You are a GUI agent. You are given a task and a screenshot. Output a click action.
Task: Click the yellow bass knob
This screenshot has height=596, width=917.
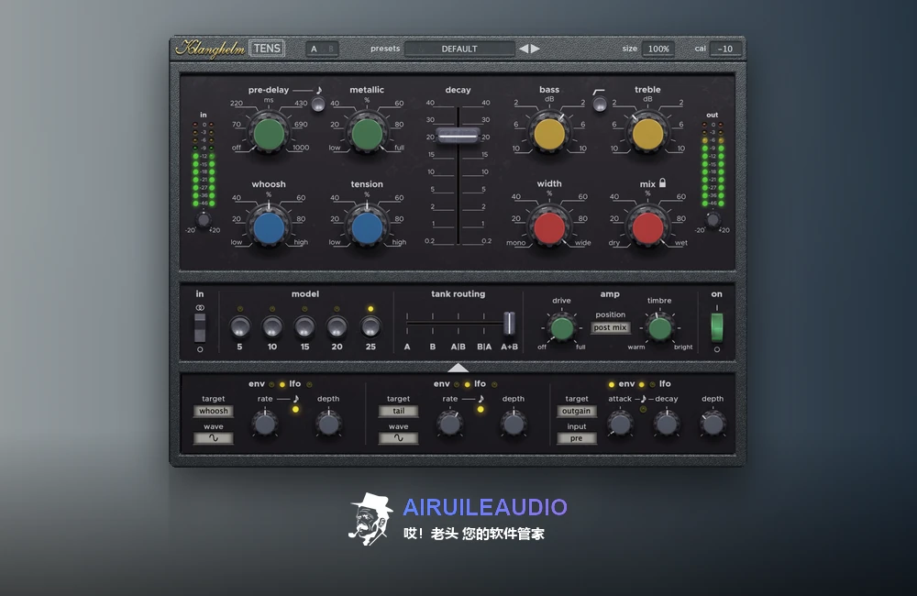tap(549, 134)
